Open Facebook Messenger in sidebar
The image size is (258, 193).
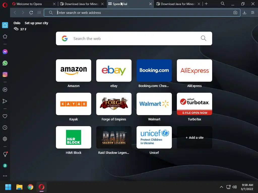[5, 52]
